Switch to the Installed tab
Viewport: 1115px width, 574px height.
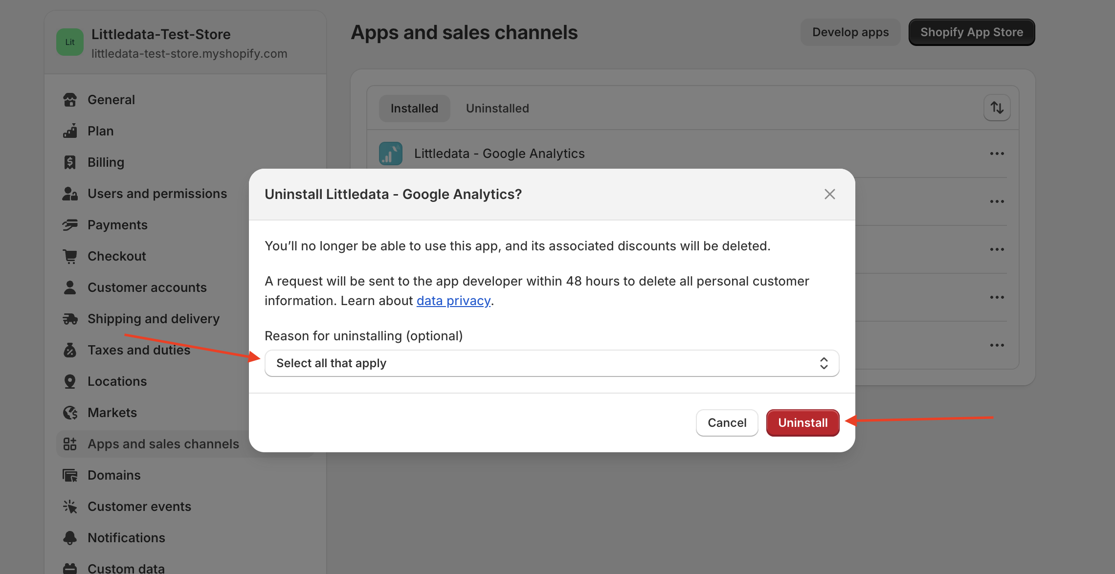[415, 109]
